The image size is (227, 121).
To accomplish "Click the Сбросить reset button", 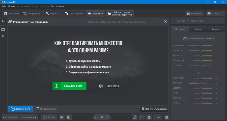I will pyautogui.click(x=49, y=117).
